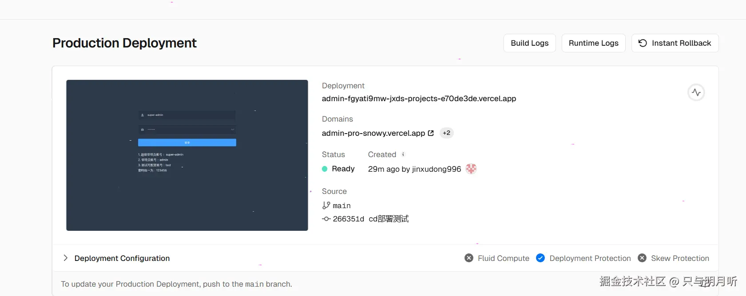Click the Deployment Protection enabled checkmark
Screen dimensions: 746x296
[x=540, y=258]
